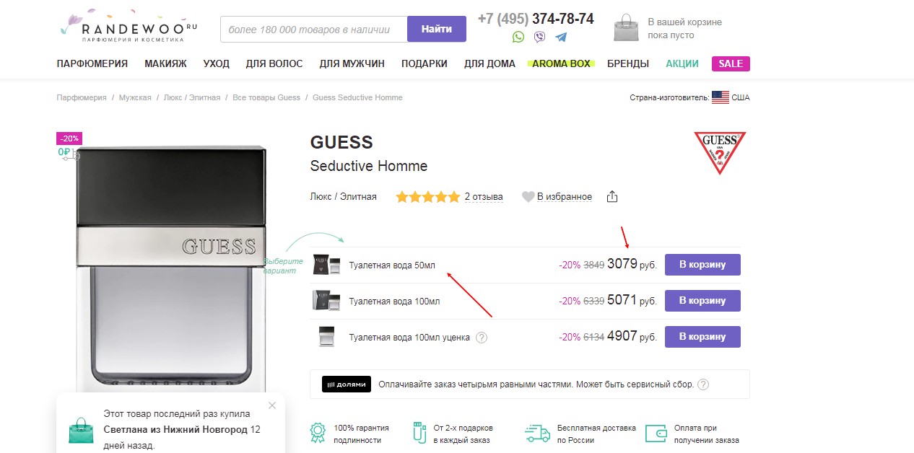
Task: Click the authenticity guarantee badge icon
Action: [x=318, y=433]
